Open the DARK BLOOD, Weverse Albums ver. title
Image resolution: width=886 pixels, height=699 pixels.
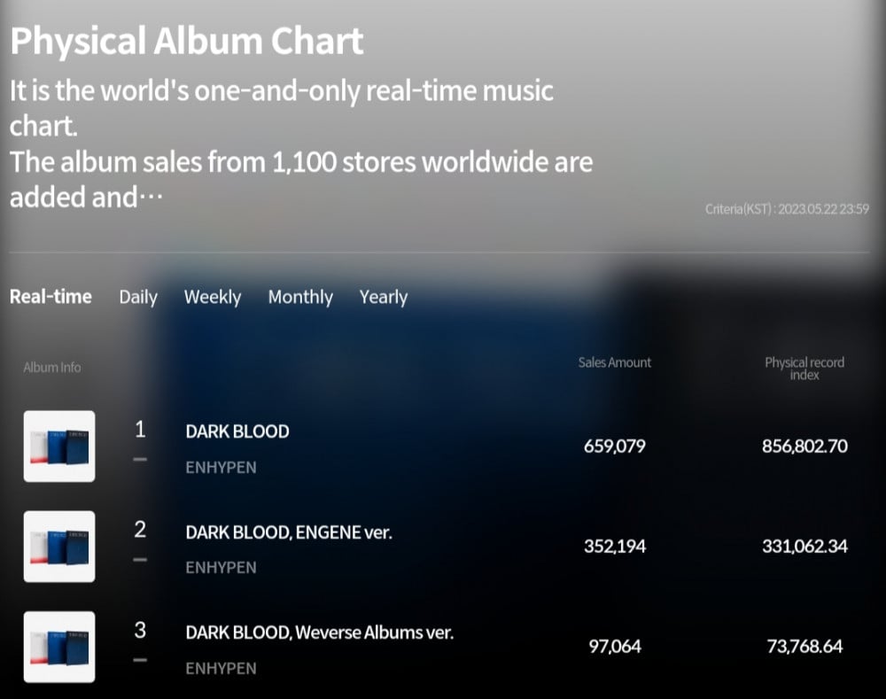319,633
